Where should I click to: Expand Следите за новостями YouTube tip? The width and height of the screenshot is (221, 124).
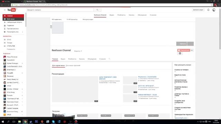(182, 108)
